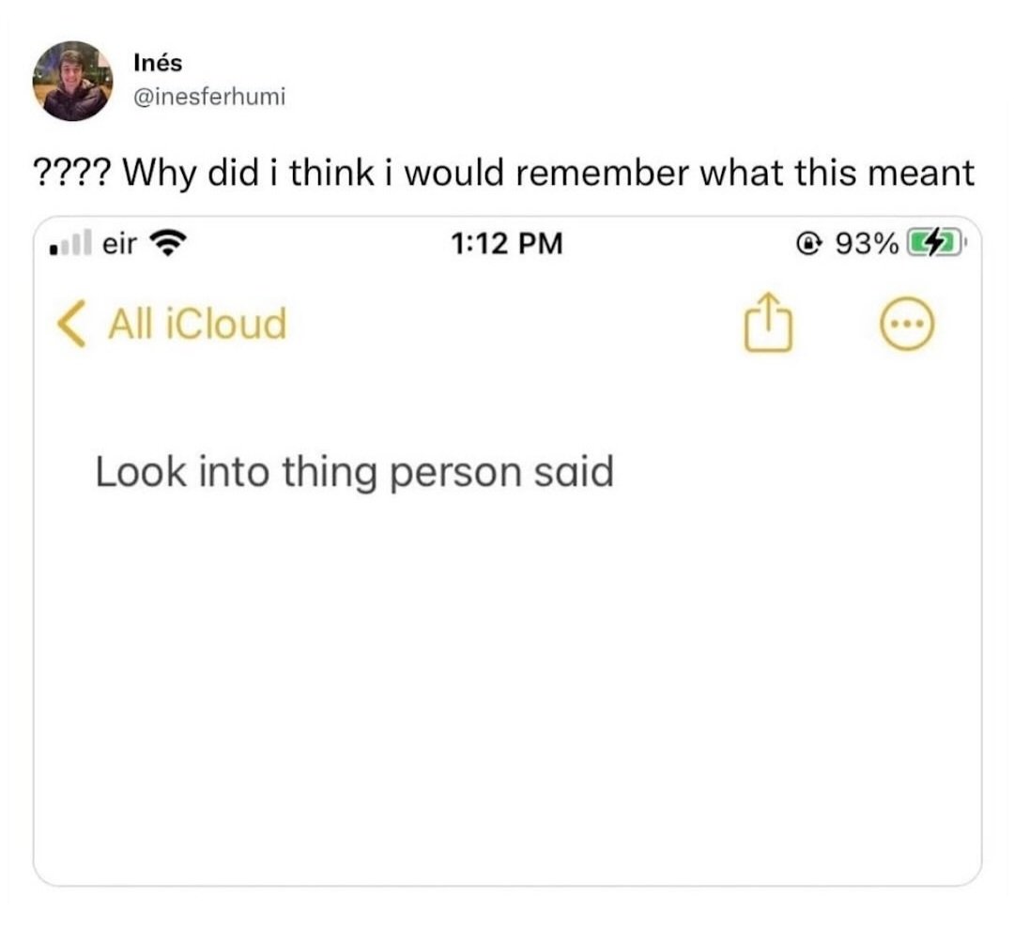Go back using the yellow chevron
1014x926 pixels.
tap(70, 324)
